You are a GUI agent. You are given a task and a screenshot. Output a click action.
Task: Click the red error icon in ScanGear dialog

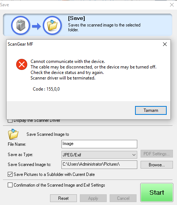pos(22,64)
